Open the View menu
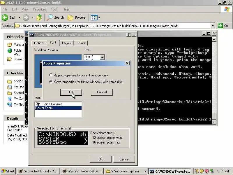This screenshot has height=175, width=233. [x=25, y=9]
